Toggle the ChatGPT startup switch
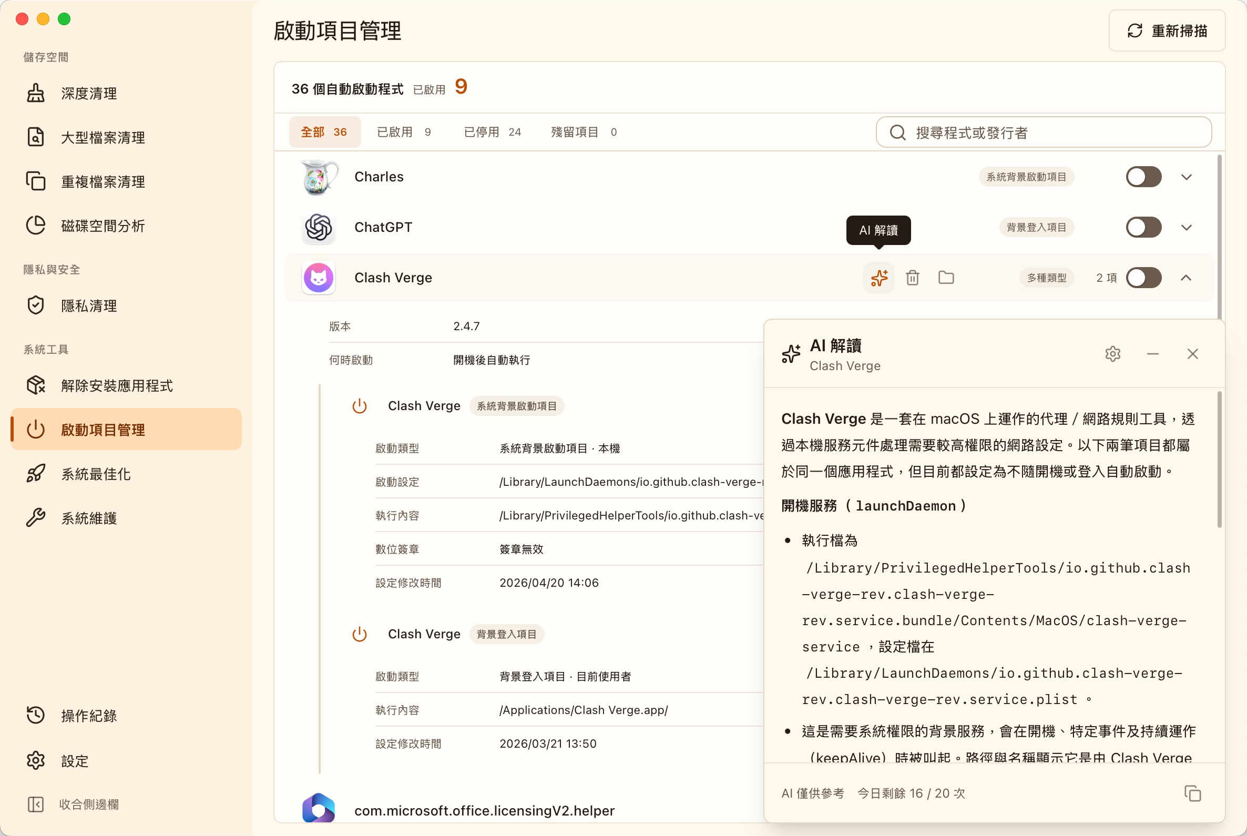Screen dimensions: 1247x836 [x=1143, y=228]
